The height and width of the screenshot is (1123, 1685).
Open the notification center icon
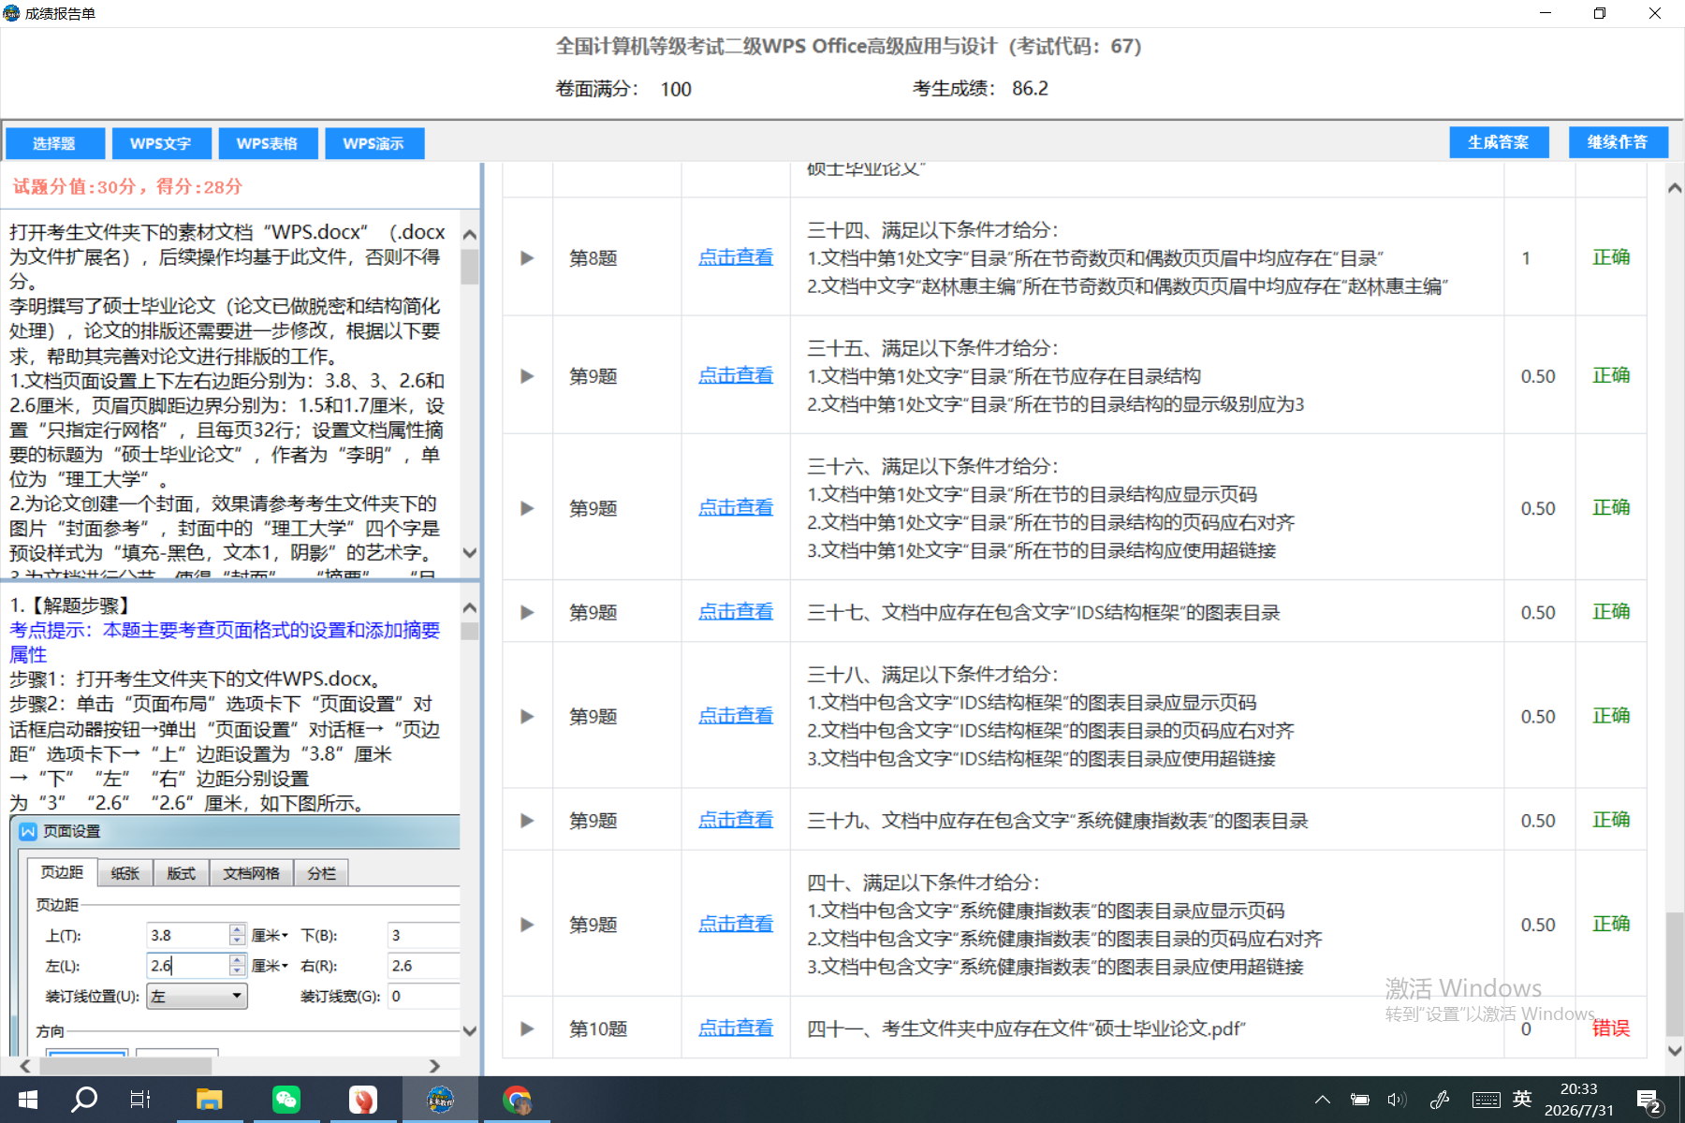click(1648, 1101)
